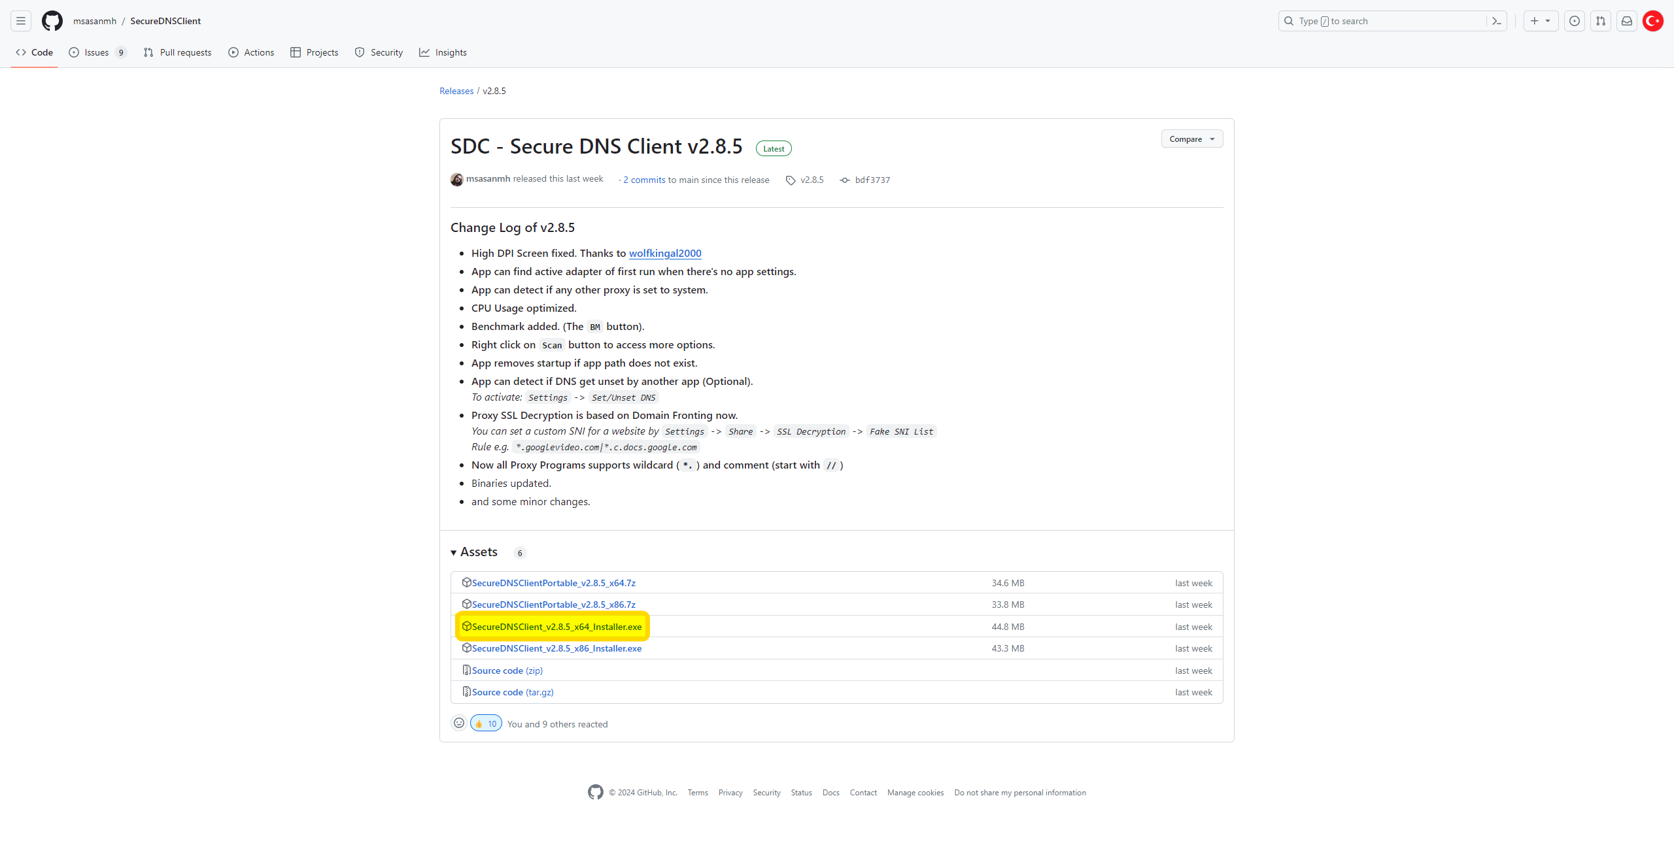Toggle the thumbs up reaction
Viewport: 1674px width, 845px height.
tap(486, 723)
